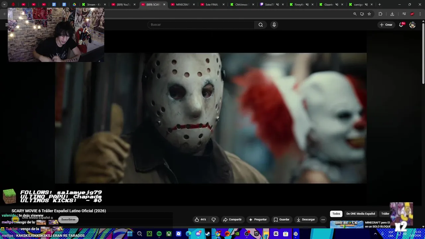Open Google Chrome from the taskbar
This screenshot has height=239, width=425.
coord(217,234)
